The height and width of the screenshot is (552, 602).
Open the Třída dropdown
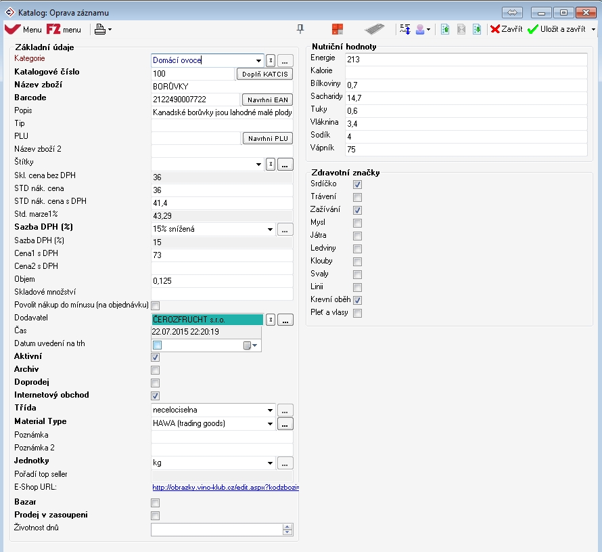[x=270, y=410]
